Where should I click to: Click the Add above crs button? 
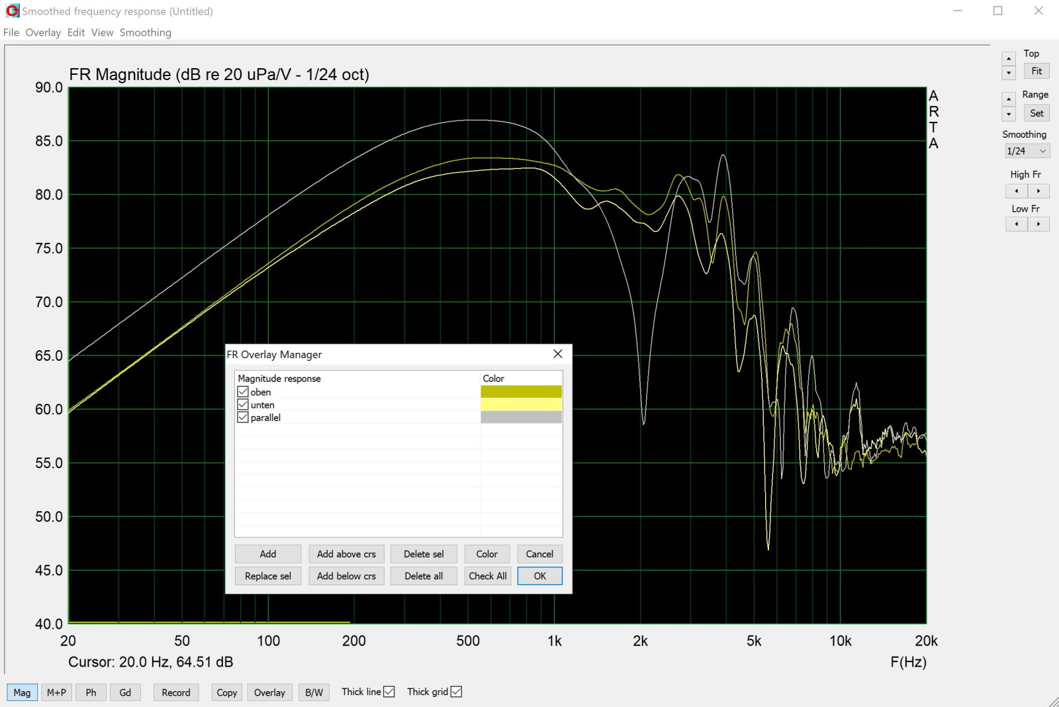(x=346, y=554)
